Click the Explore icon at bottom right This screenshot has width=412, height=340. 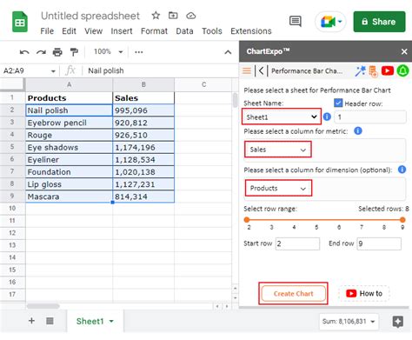(397, 322)
